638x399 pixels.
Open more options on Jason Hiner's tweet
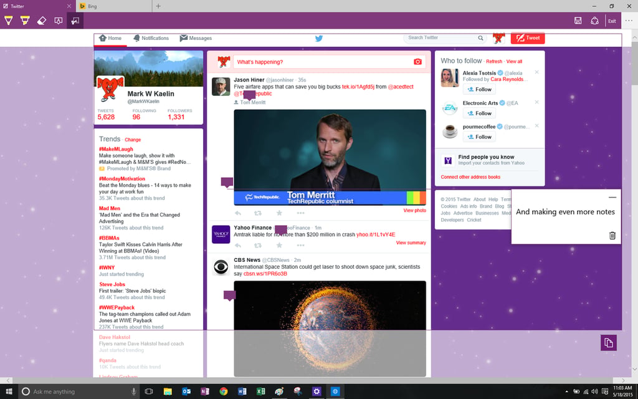pos(301,213)
